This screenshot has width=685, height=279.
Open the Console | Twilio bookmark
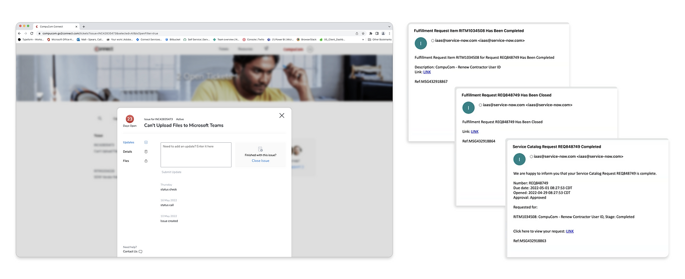coord(253,39)
